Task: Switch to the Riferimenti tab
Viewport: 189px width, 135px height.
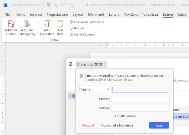Action: coord(96,15)
